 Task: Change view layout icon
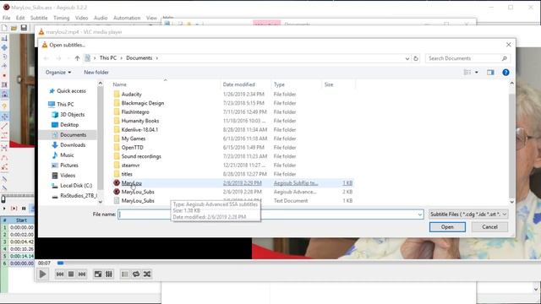467,73
